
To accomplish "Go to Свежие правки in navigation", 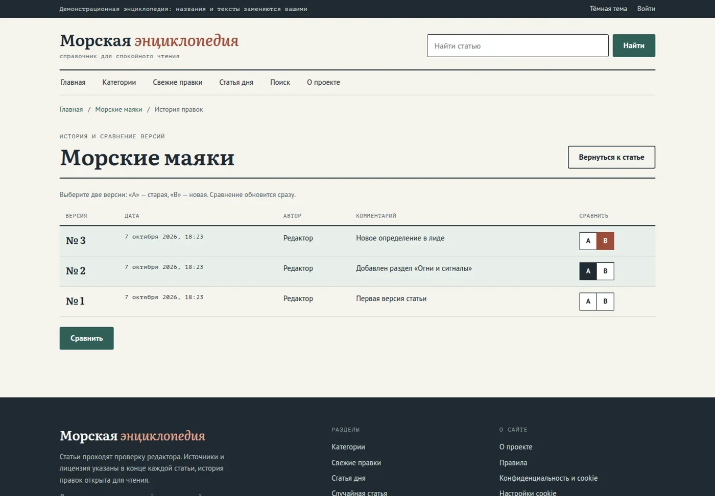I will (178, 82).
